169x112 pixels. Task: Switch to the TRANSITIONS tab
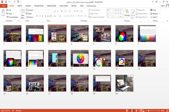(x=39, y=6)
